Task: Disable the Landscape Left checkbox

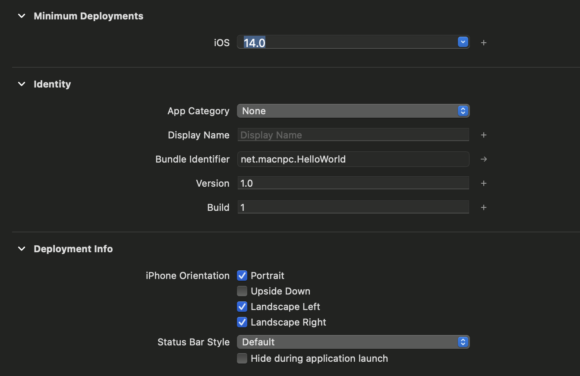Action: (x=242, y=307)
